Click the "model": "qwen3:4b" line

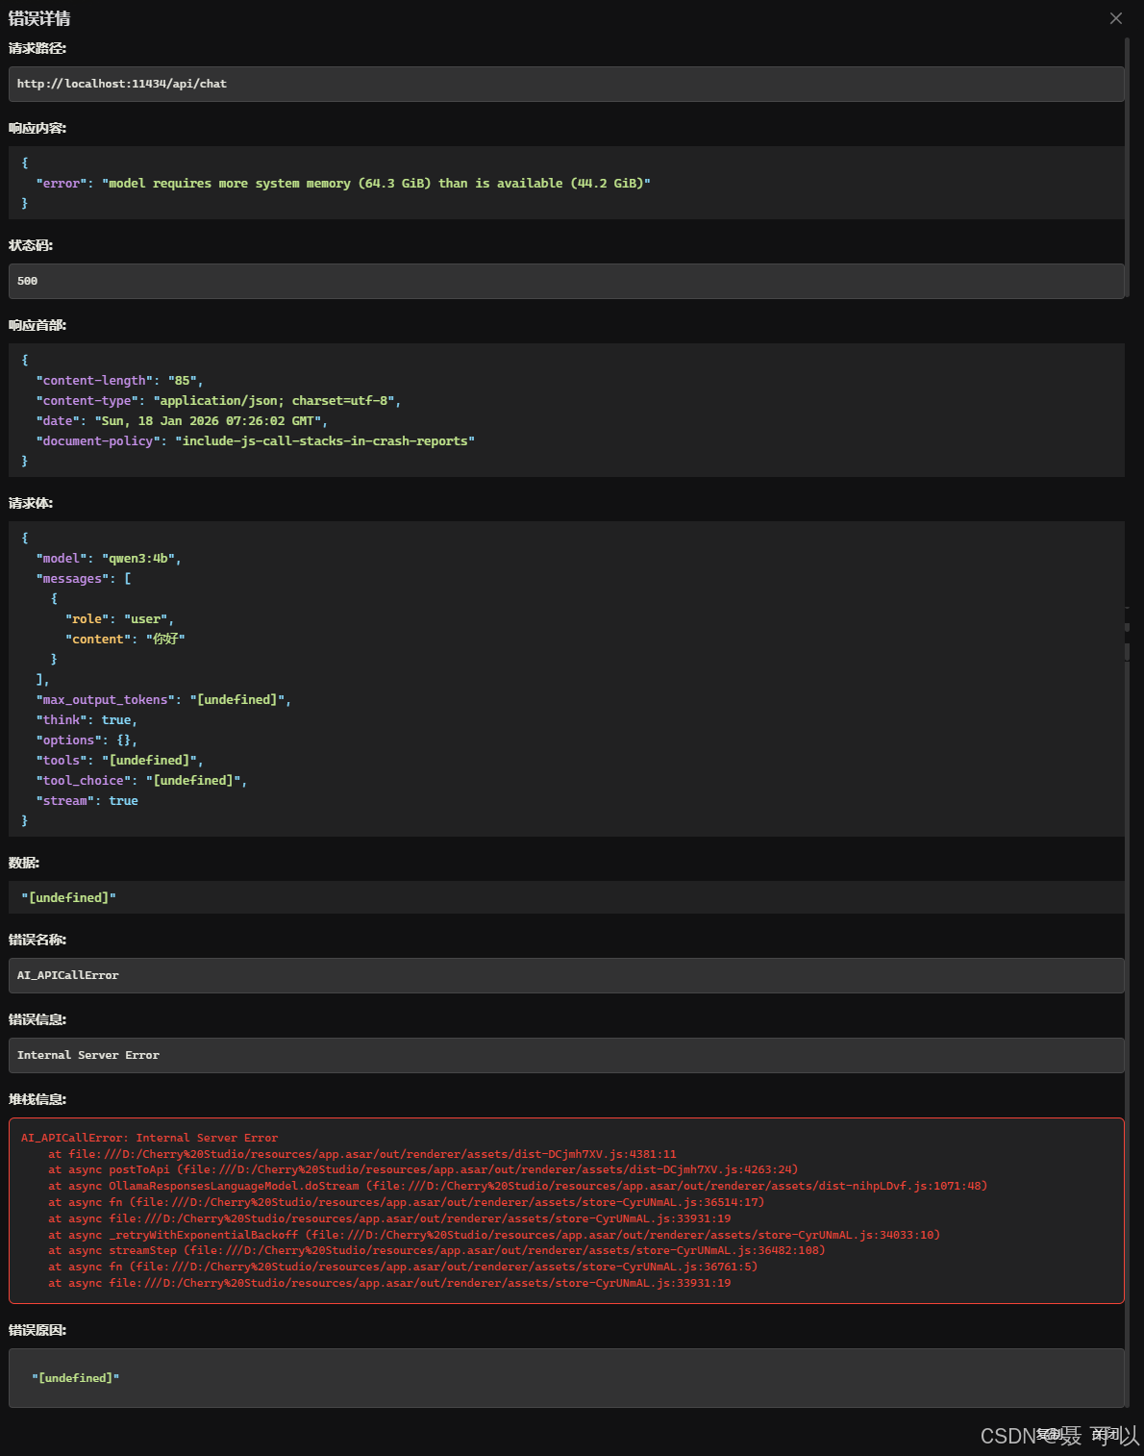click(x=109, y=559)
